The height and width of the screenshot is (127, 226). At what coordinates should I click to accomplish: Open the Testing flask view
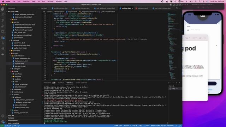pos(3,43)
